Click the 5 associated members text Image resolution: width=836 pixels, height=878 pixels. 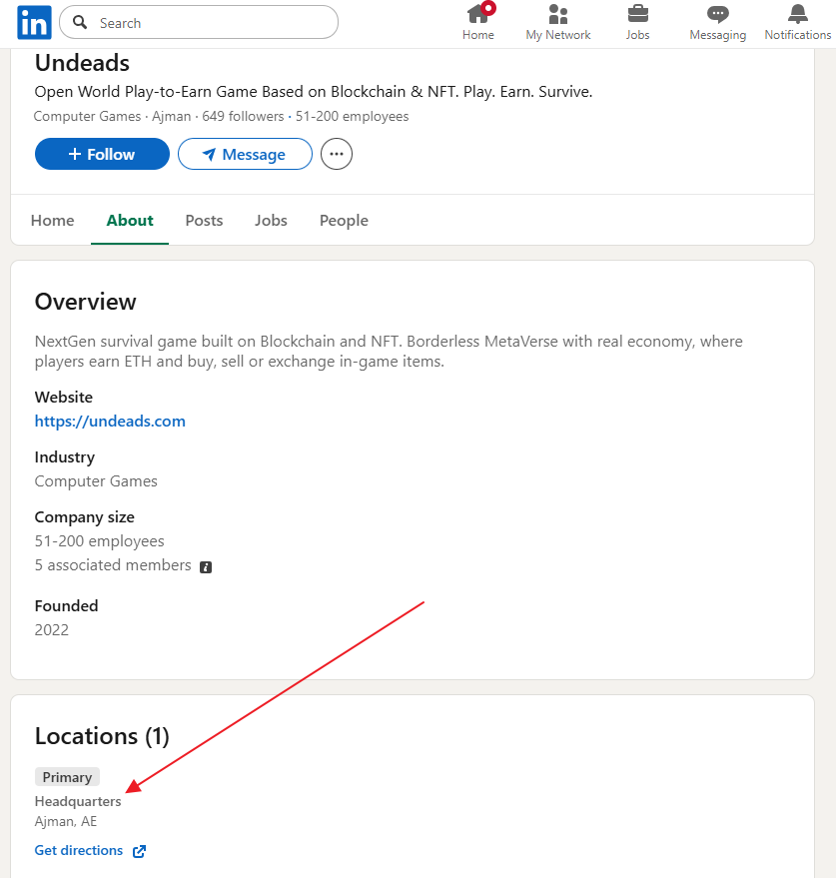coord(113,565)
